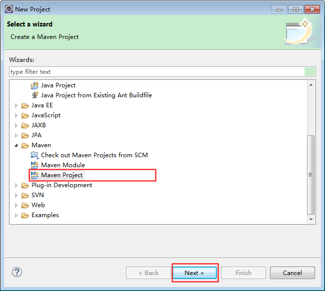This screenshot has height=291, width=325.
Task: Click the 'JAXB' label
Action: (38, 125)
